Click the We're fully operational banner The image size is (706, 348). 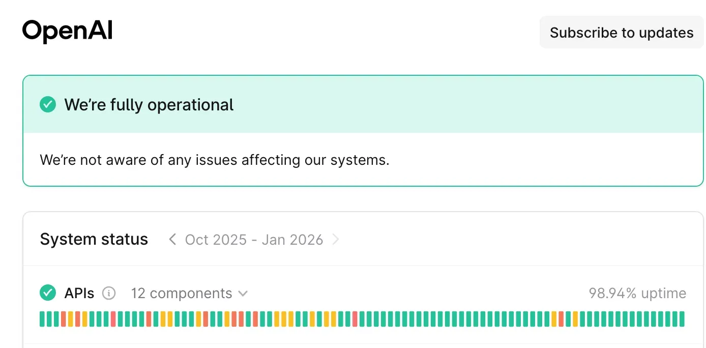(149, 104)
